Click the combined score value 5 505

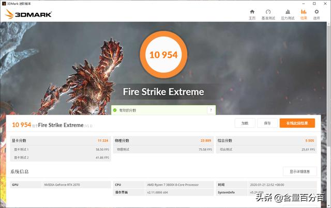click(x=310, y=140)
